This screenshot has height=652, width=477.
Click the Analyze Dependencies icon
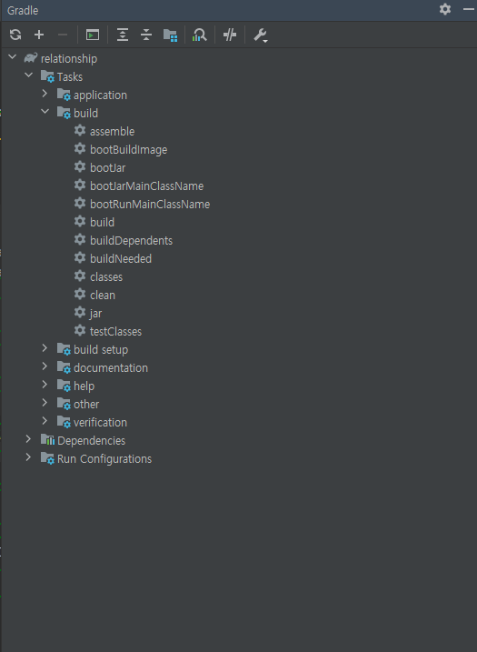point(200,35)
